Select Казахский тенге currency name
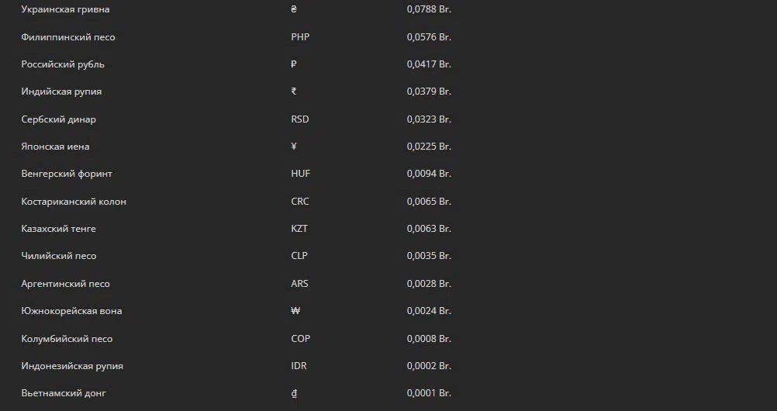The width and height of the screenshot is (777, 411). [x=58, y=229]
